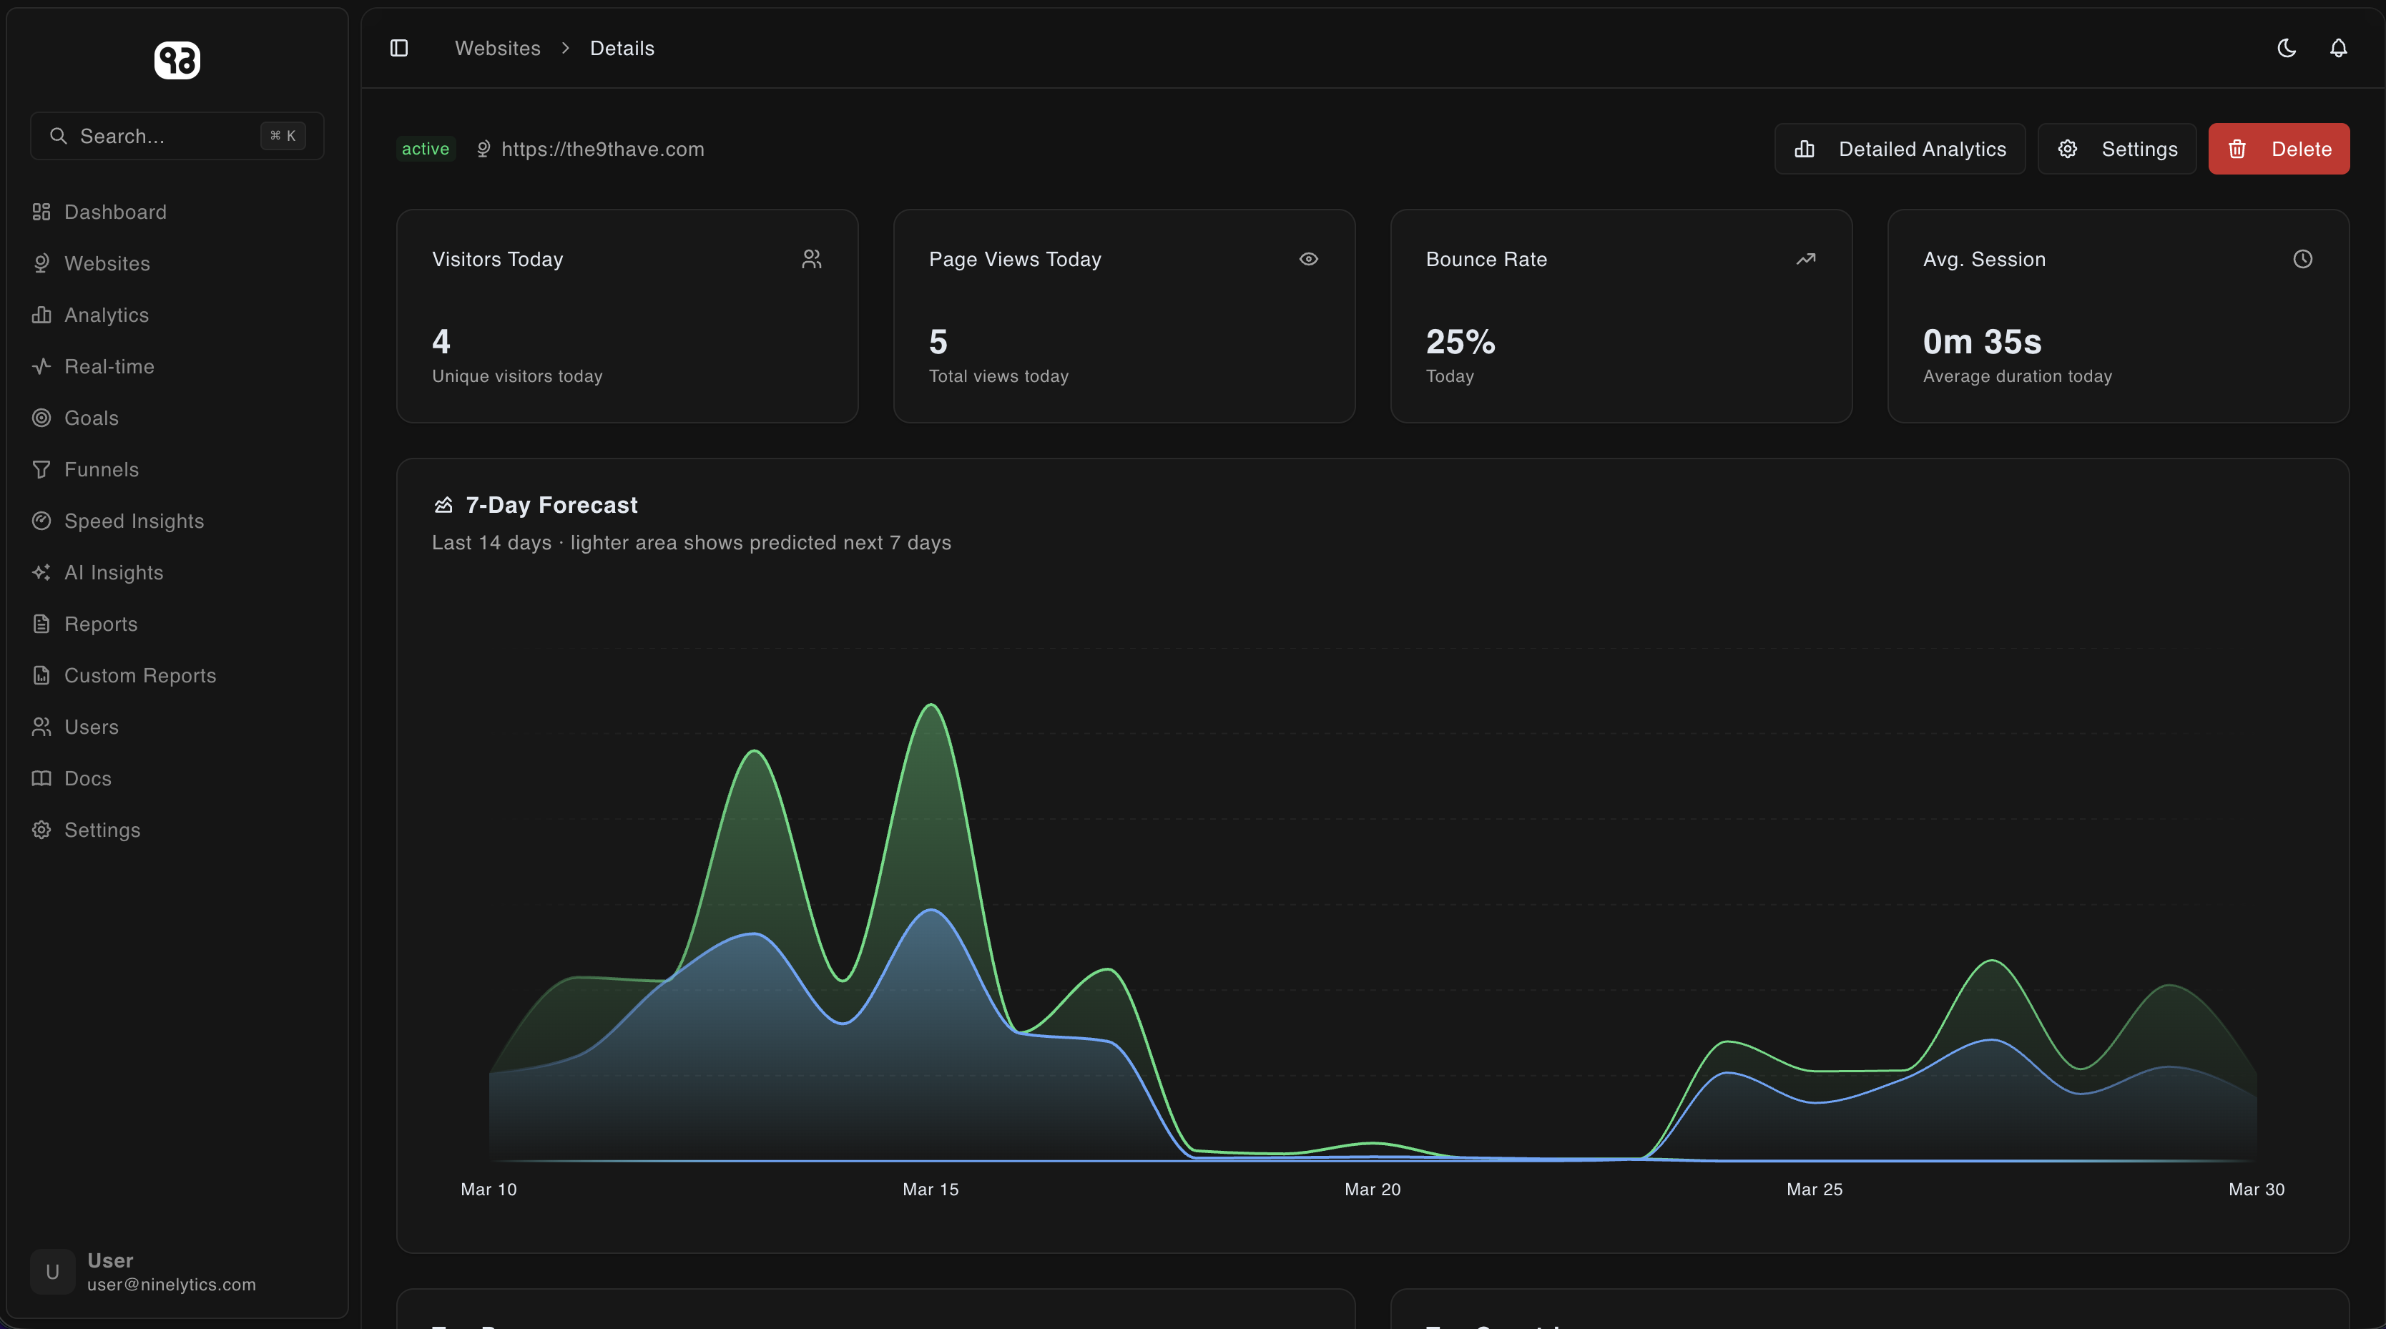2386x1329 pixels.
Task: Toggle dark mode with the moon icon
Action: click(x=2286, y=47)
